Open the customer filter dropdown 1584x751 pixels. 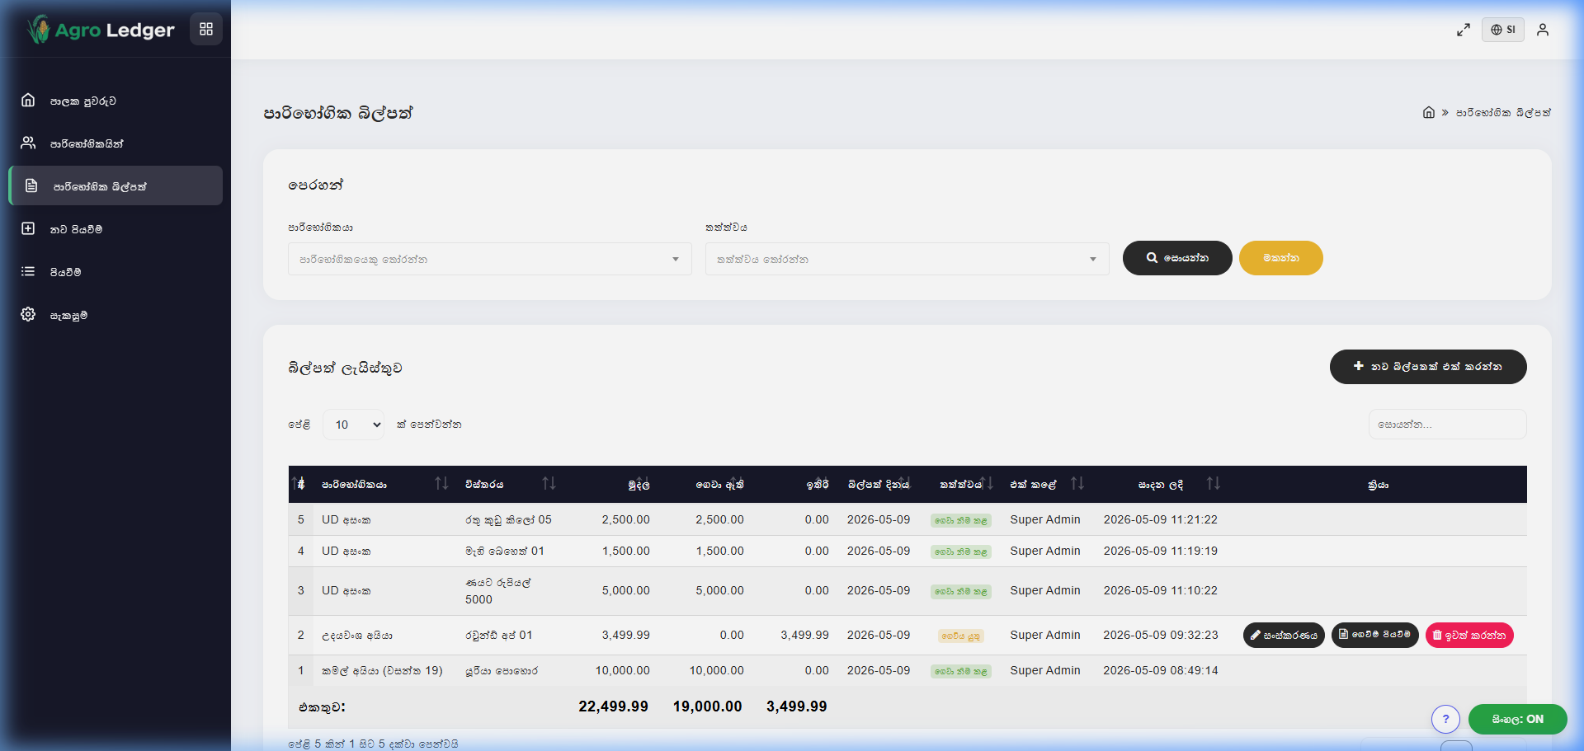point(489,259)
